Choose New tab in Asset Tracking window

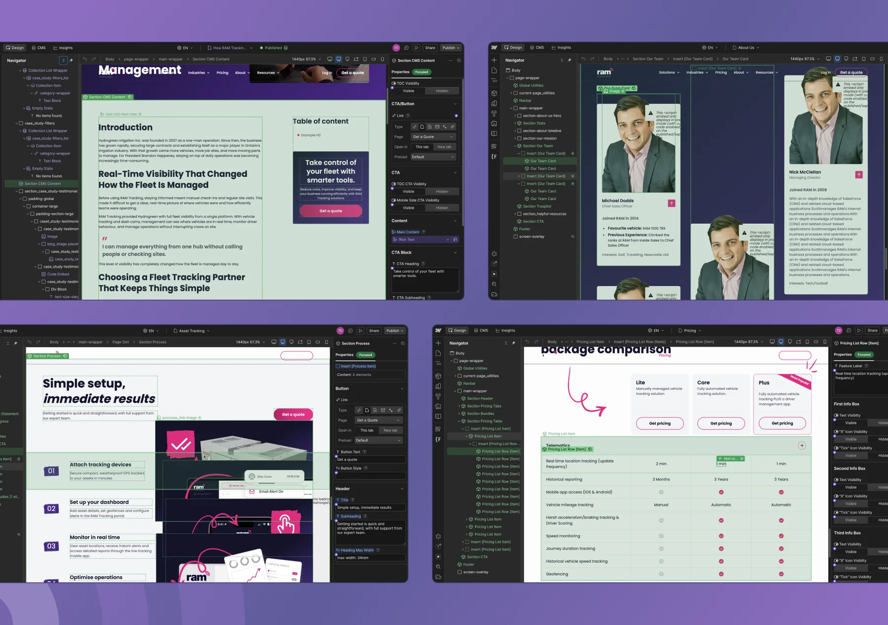click(390, 430)
